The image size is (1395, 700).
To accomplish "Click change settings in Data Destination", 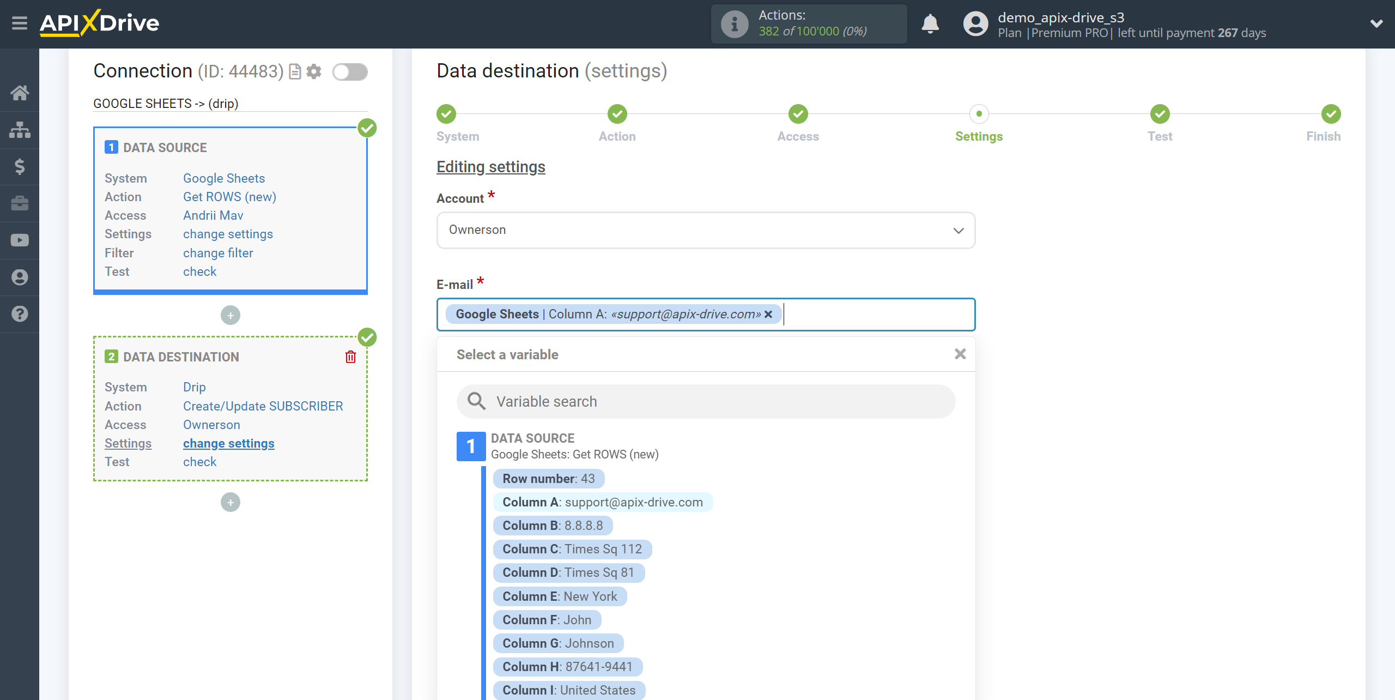I will (x=228, y=443).
